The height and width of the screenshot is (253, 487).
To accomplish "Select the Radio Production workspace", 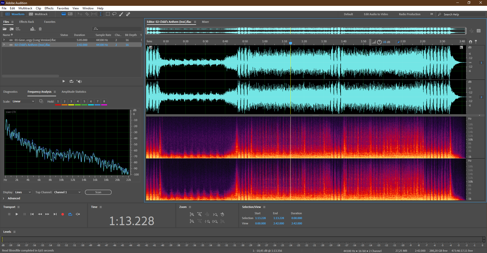I will (x=409, y=14).
